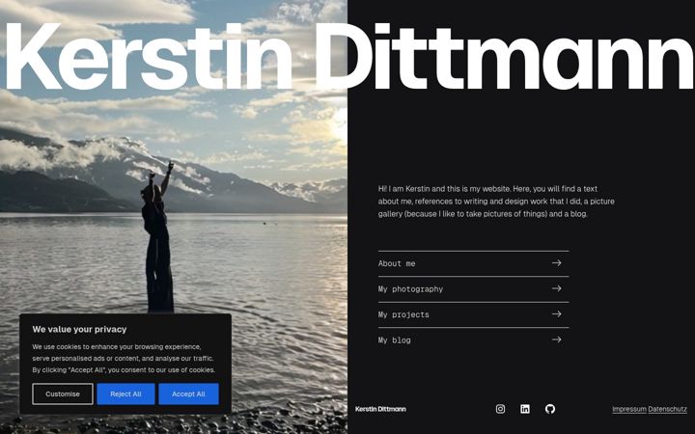Open the Impressum page
The width and height of the screenshot is (695, 434).
click(x=629, y=409)
